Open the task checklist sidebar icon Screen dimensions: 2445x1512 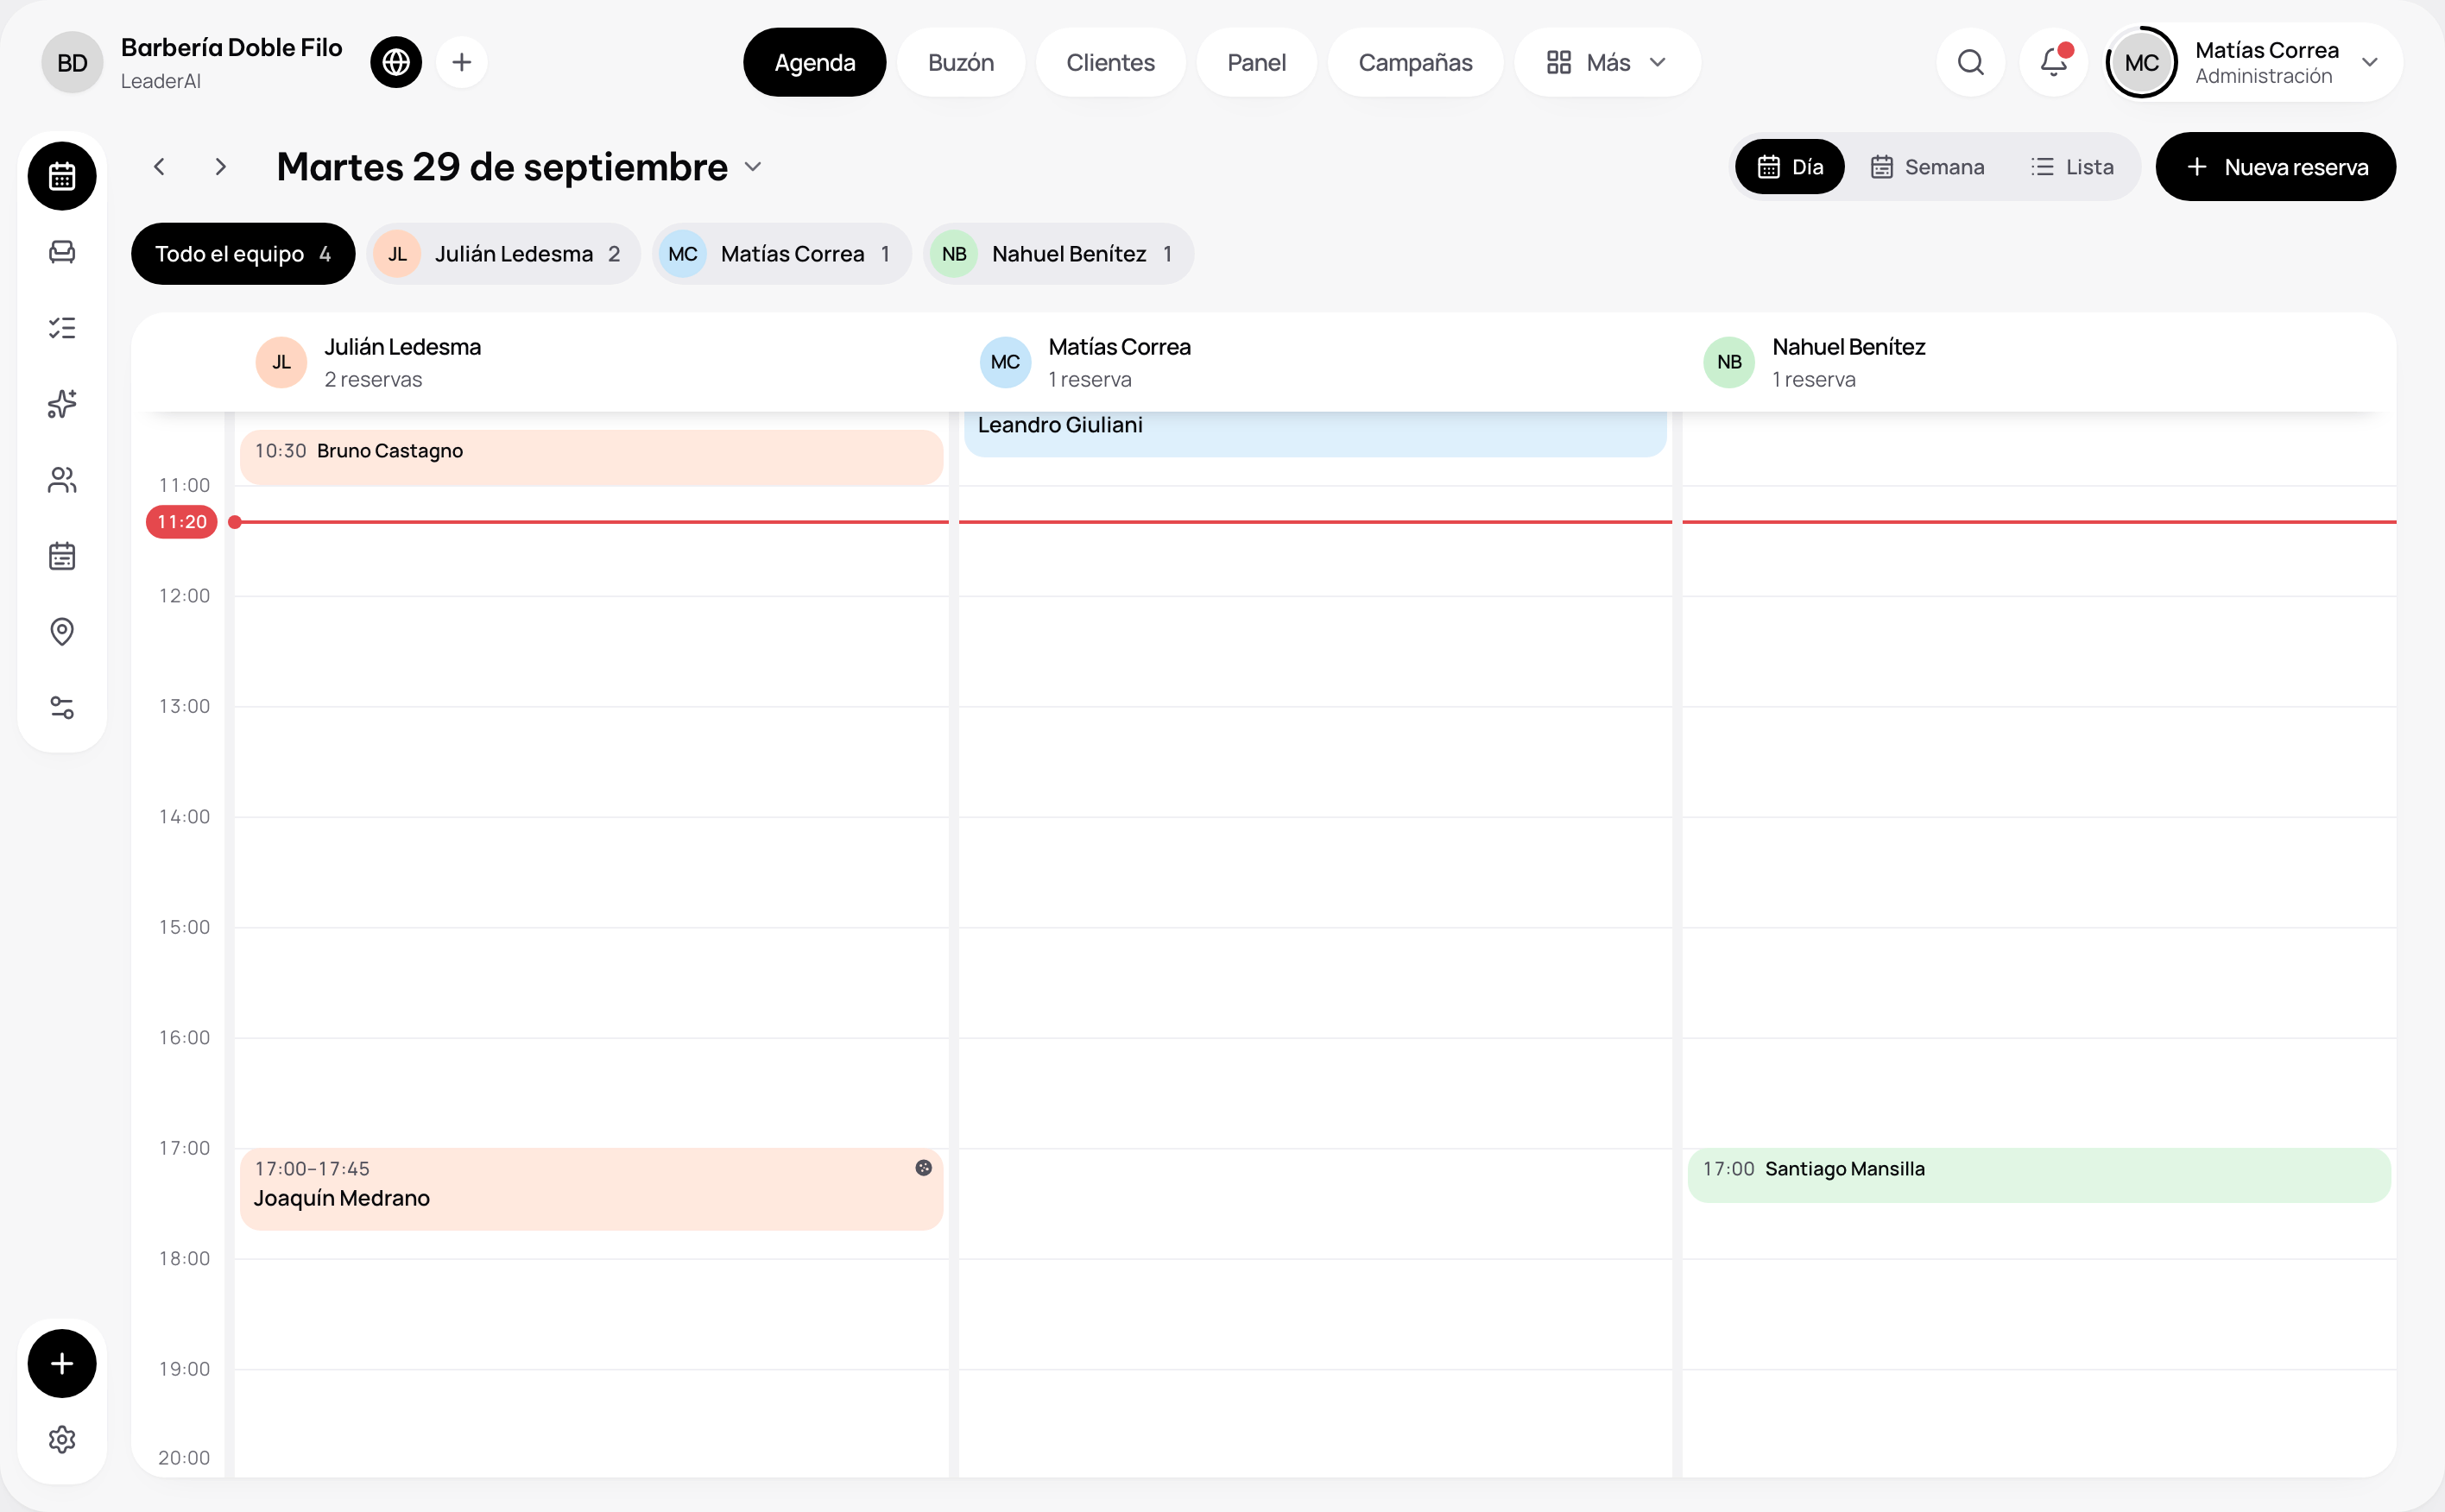[x=62, y=328]
